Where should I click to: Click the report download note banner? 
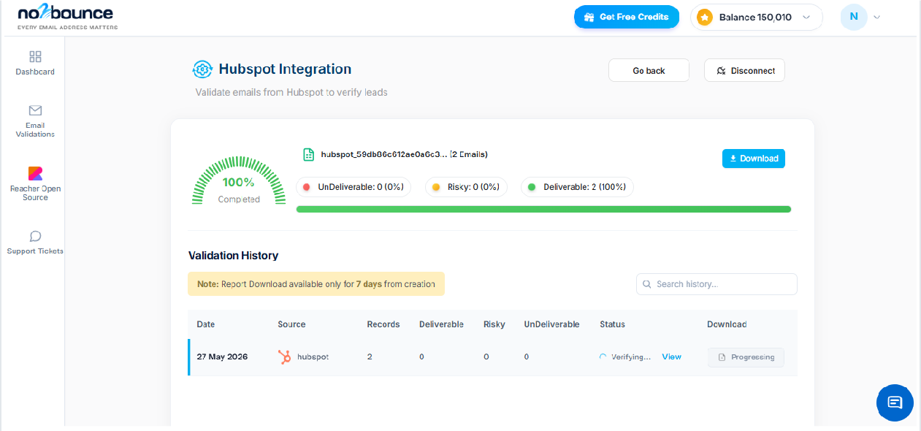point(316,284)
